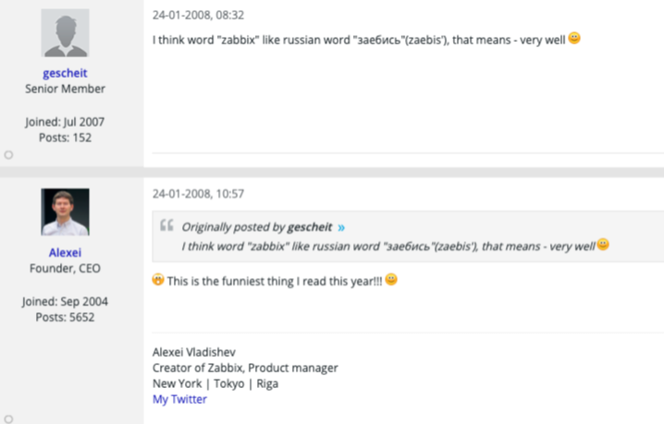This screenshot has height=424, width=664.
Task: Click the 'Posts: 5652' count for Alexei
Action: 65,318
